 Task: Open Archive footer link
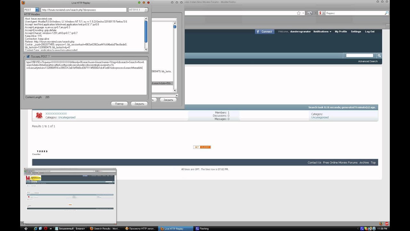pyautogui.click(x=364, y=163)
